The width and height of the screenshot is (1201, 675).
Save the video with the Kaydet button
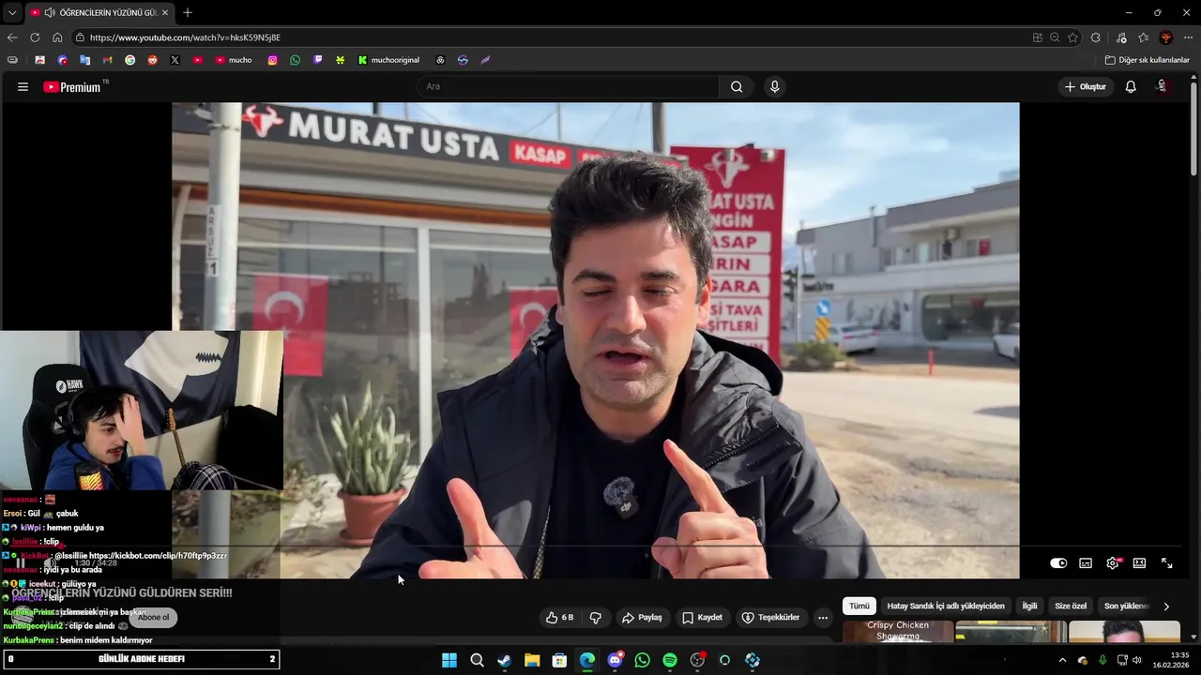click(702, 617)
